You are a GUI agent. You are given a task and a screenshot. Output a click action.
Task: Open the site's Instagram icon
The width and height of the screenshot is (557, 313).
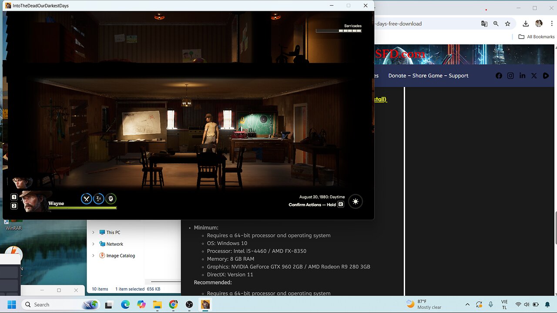510,76
